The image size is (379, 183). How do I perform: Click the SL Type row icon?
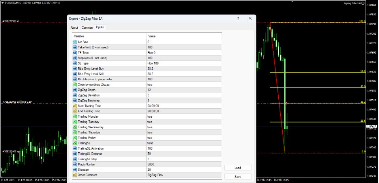75,63
